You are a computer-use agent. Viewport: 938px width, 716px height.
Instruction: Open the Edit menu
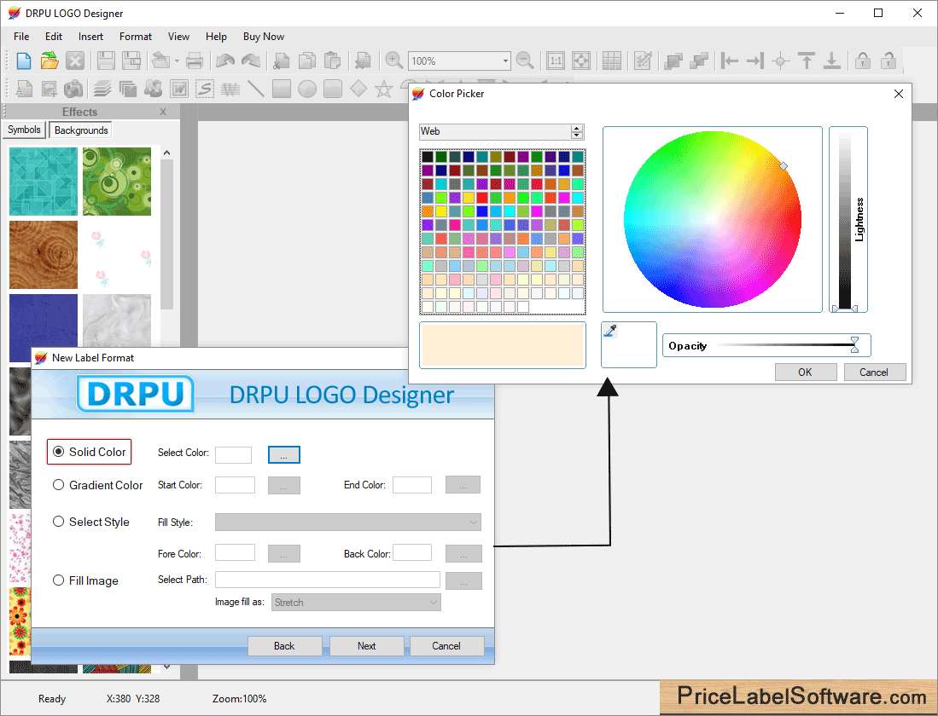[54, 37]
